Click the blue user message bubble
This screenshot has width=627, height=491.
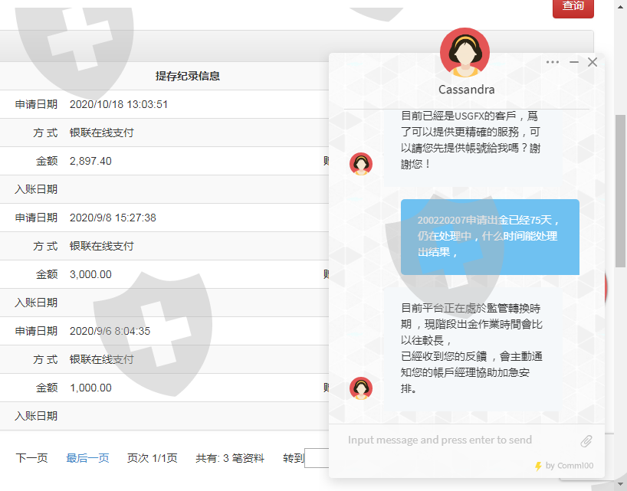490,237
